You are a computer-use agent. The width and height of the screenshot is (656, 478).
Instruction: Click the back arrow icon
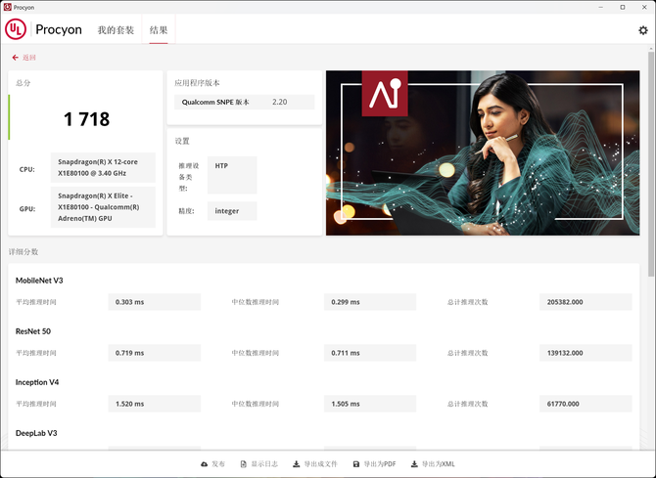coord(15,58)
